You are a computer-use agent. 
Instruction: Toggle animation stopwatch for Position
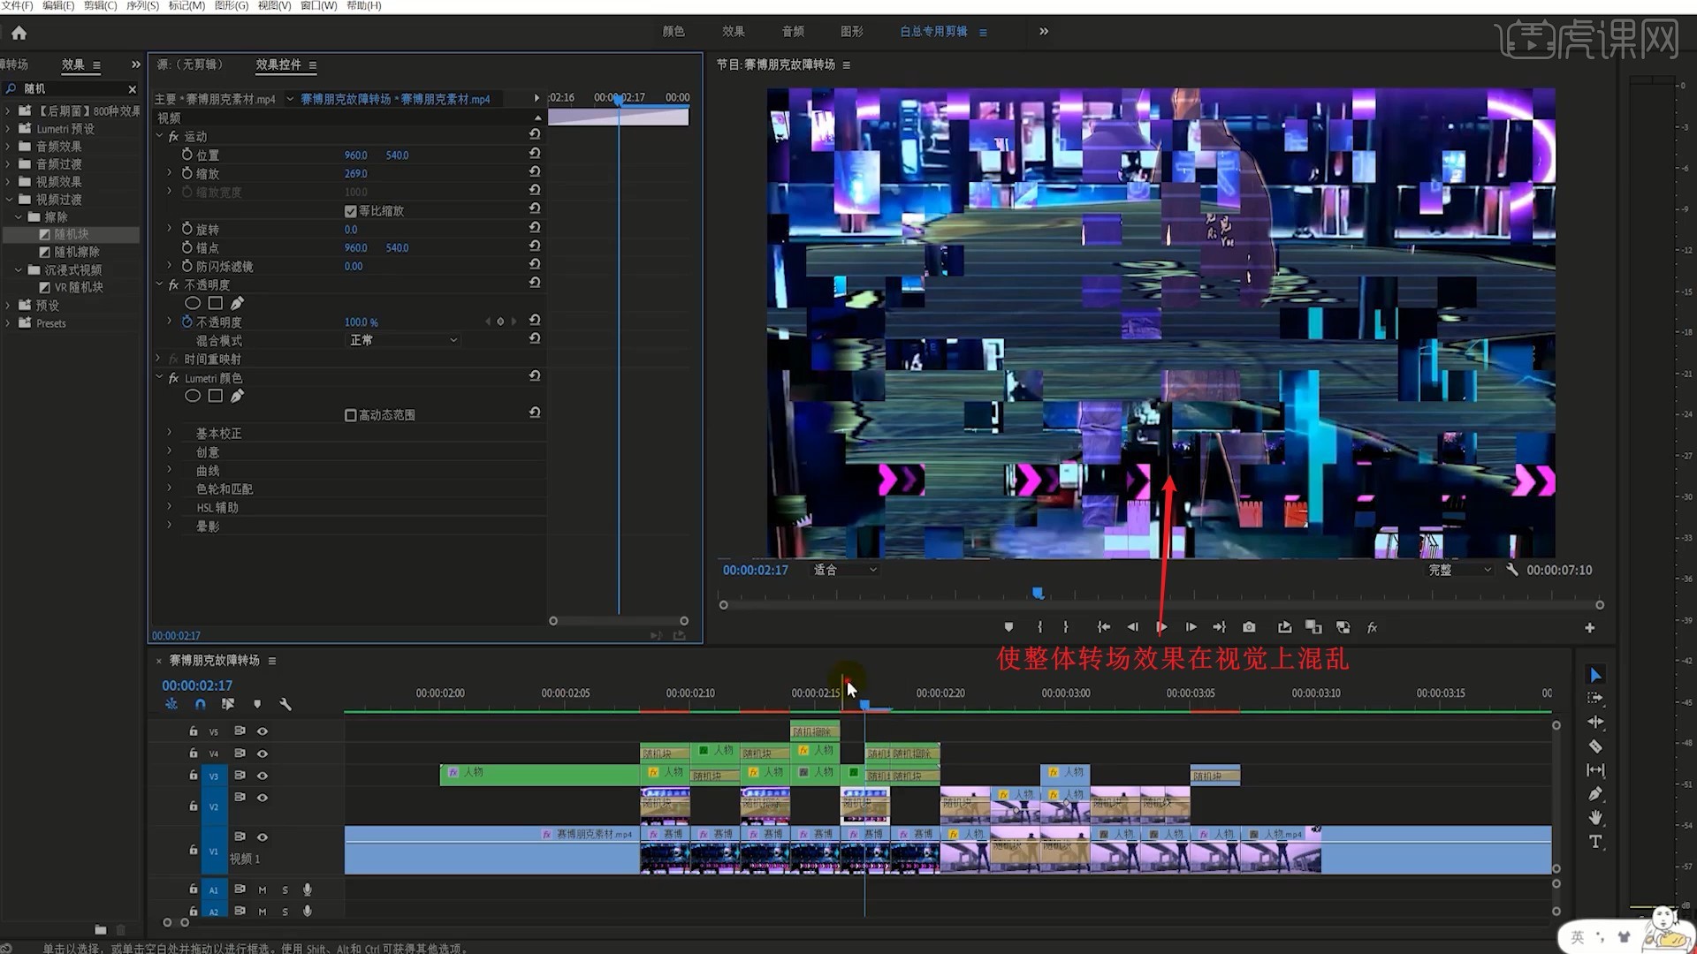(x=187, y=155)
